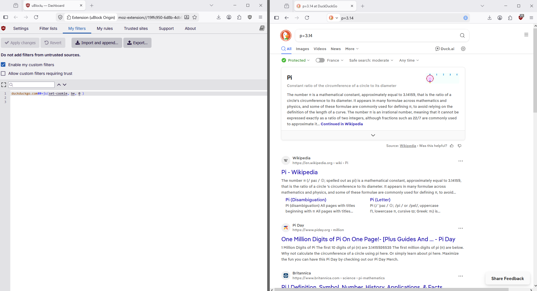Open DuckDuckGo search settings gear
This screenshot has width=537, height=291.
[463, 49]
